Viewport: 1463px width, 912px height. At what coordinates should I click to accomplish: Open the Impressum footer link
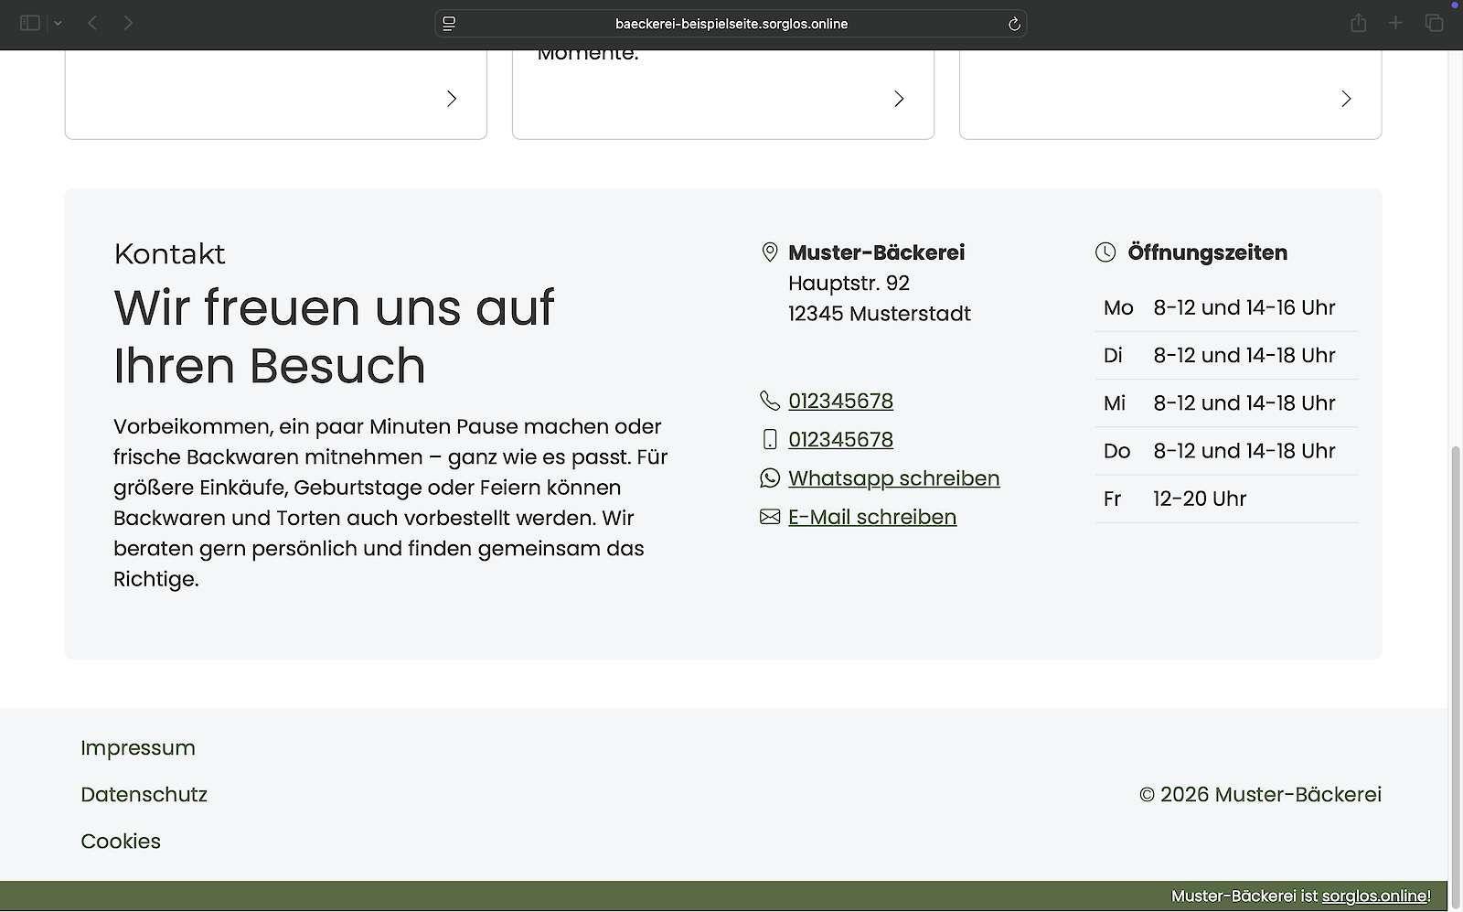tap(138, 747)
